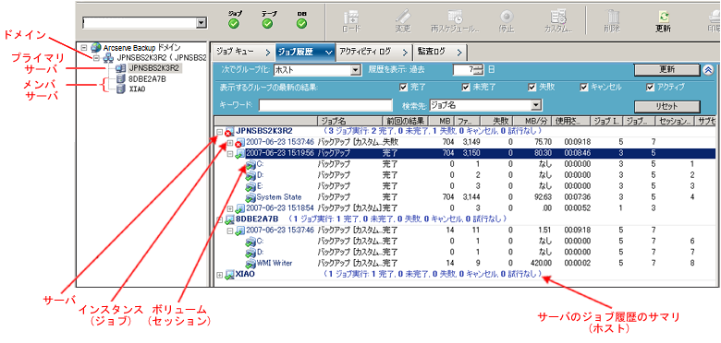
Task: Click the リセット button
Action: pos(666,106)
